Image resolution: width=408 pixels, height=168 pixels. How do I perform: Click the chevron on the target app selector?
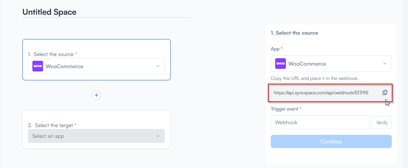[x=158, y=136]
